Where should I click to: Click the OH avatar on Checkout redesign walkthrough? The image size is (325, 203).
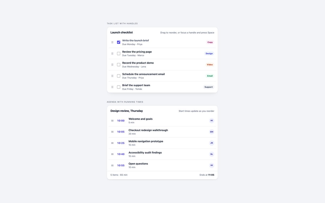click(212, 132)
